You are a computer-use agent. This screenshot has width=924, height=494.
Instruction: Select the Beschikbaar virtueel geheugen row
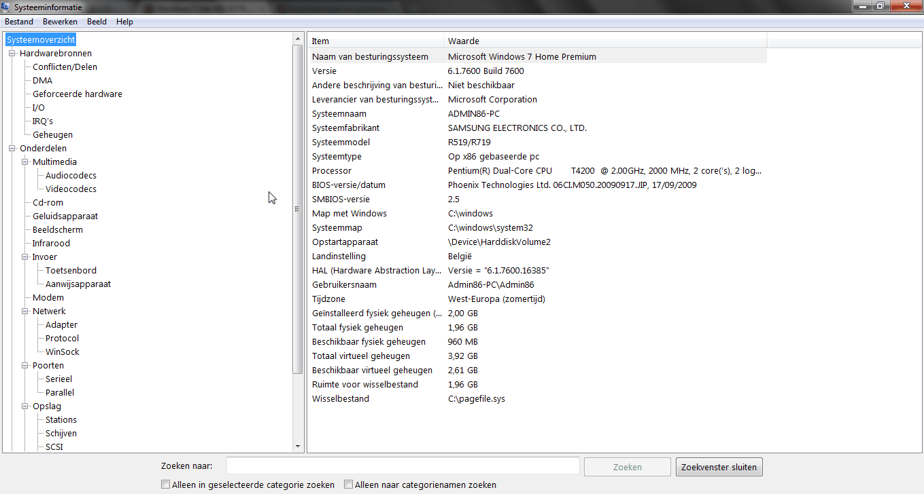pyautogui.click(x=538, y=370)
